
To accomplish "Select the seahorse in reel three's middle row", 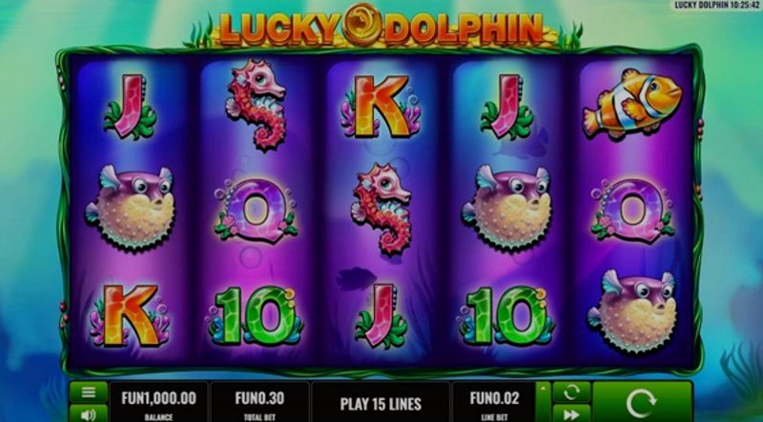I will [x=382, y=208].
